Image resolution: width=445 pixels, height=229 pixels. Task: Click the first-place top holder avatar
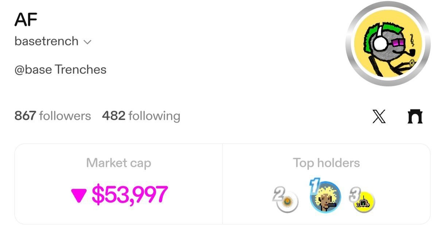pyautogui.click(x=325, y=198)
